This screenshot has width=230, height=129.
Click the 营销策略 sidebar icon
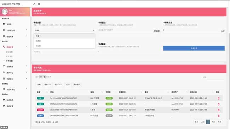tap(4, 66)
